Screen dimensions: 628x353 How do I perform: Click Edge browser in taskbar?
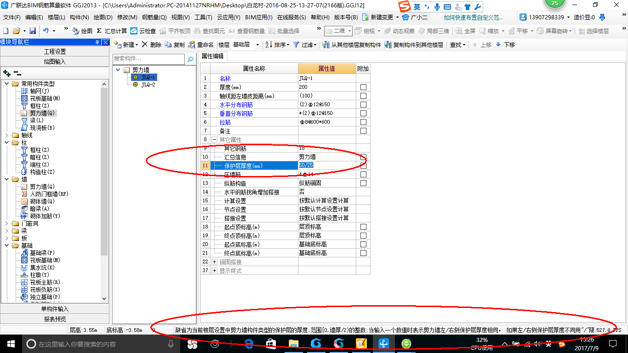tap(249, 343)
